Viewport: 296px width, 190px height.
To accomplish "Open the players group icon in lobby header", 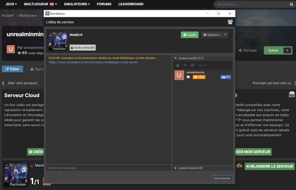I will 230,22.
